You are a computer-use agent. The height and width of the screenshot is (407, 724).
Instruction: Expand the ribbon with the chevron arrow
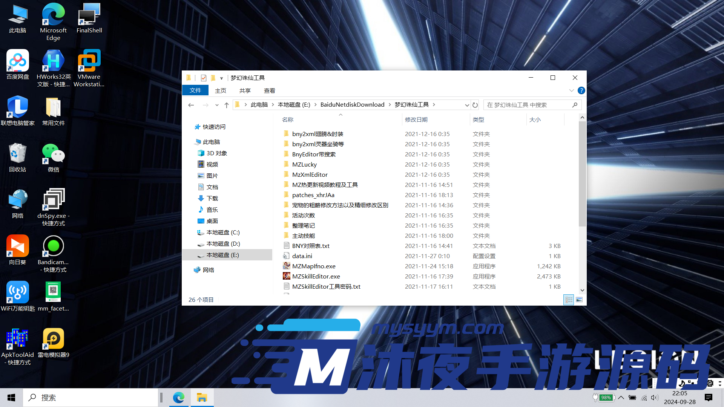tap(572, 90)
